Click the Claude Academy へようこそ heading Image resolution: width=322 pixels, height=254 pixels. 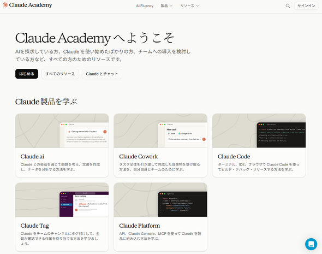pos(95,38)
